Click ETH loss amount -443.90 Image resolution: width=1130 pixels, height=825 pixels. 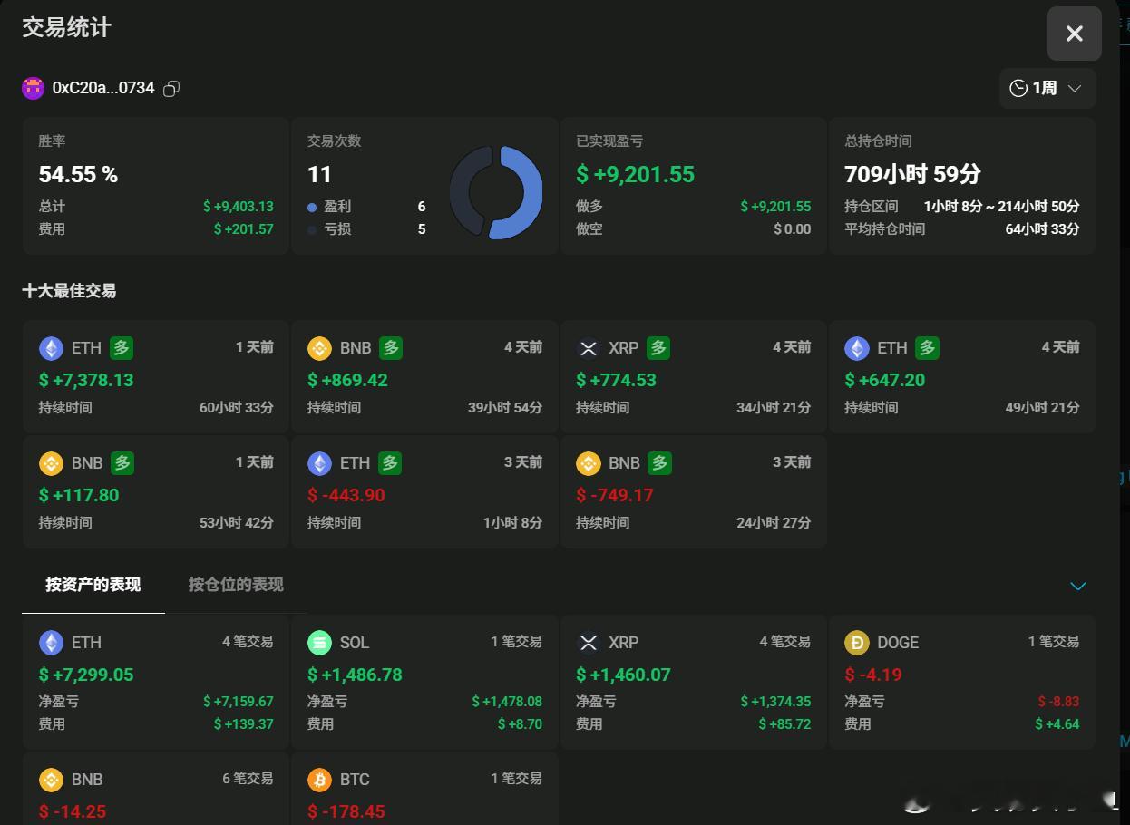click(346, 495)
